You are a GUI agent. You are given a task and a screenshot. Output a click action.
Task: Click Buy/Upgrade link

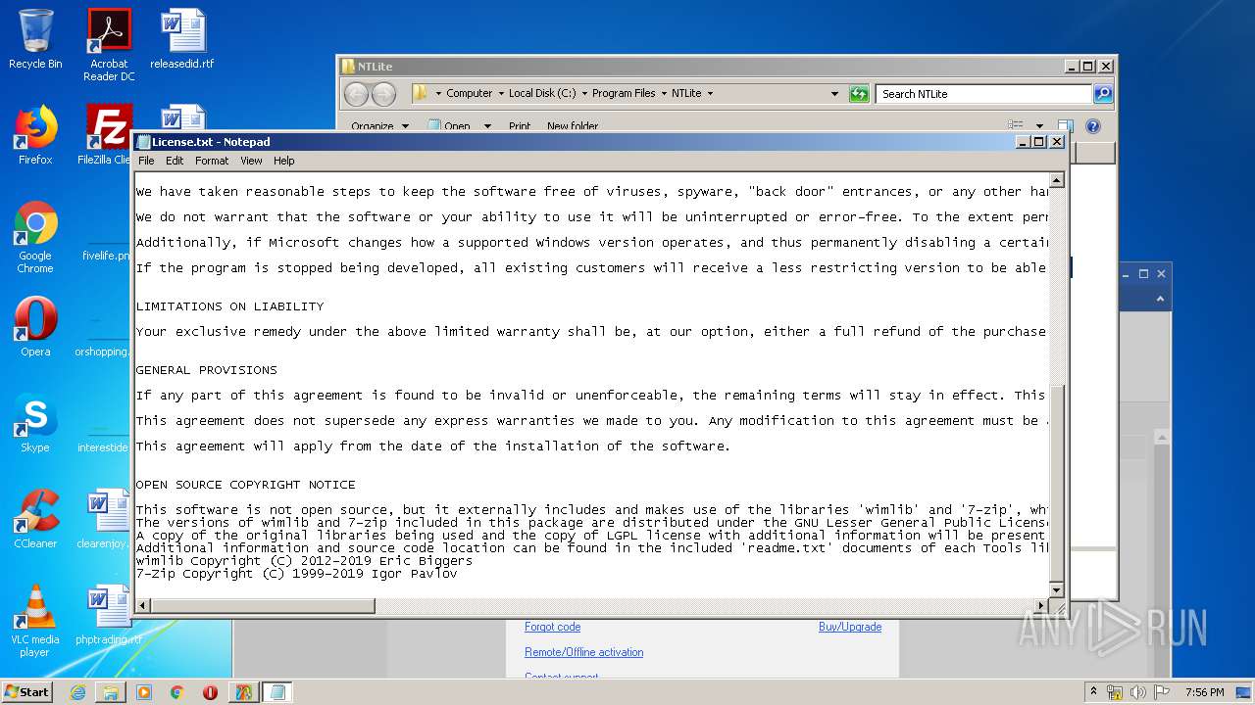[x=850, y=627]
